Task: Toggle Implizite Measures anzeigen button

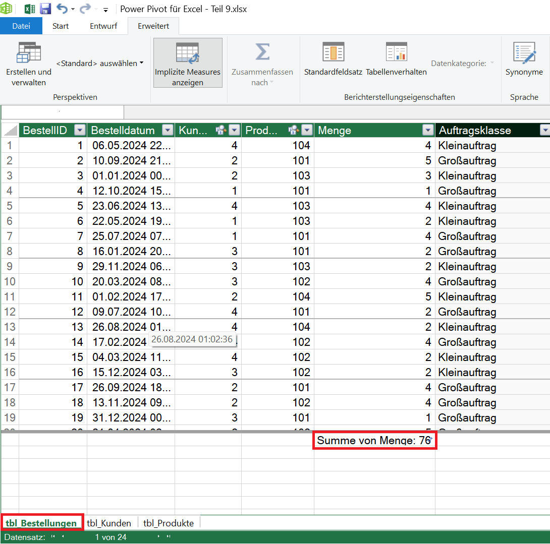Action: [x=188, y=63]
